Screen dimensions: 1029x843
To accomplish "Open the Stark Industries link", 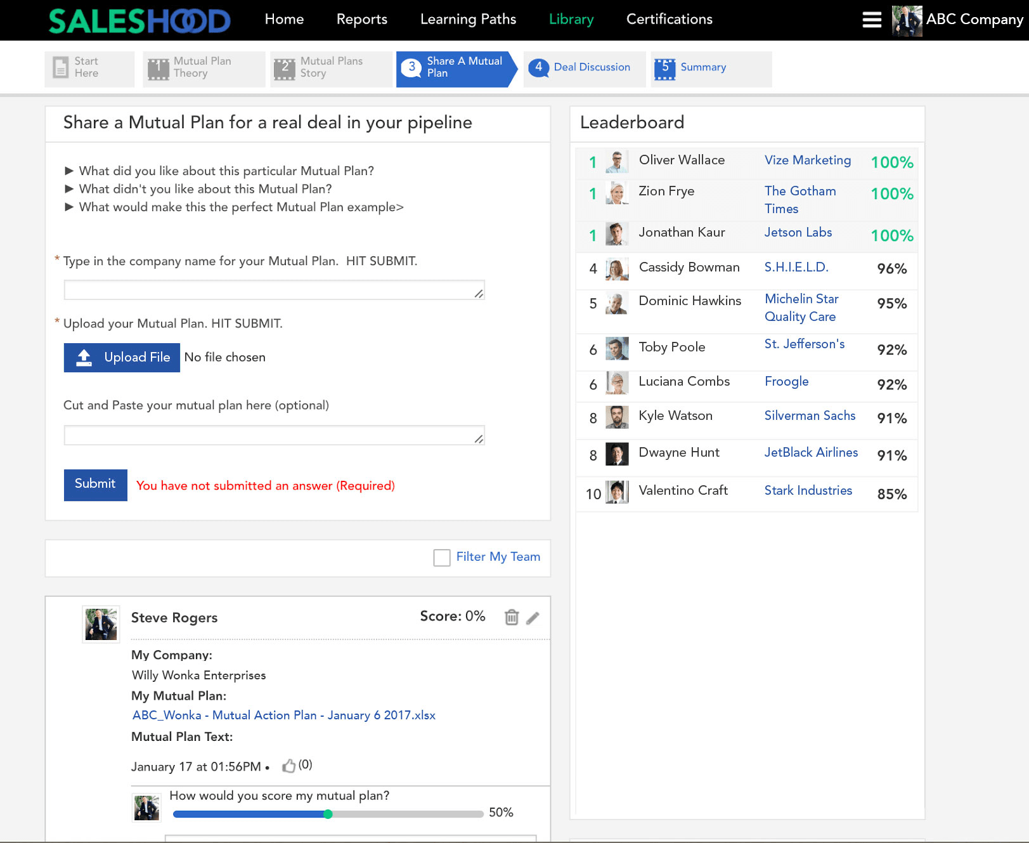I will [808, 491].
